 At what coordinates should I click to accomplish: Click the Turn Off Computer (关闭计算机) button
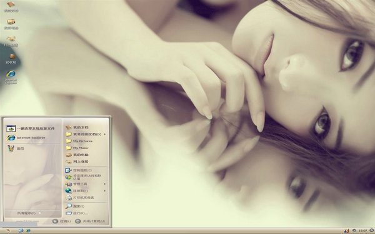90,222
